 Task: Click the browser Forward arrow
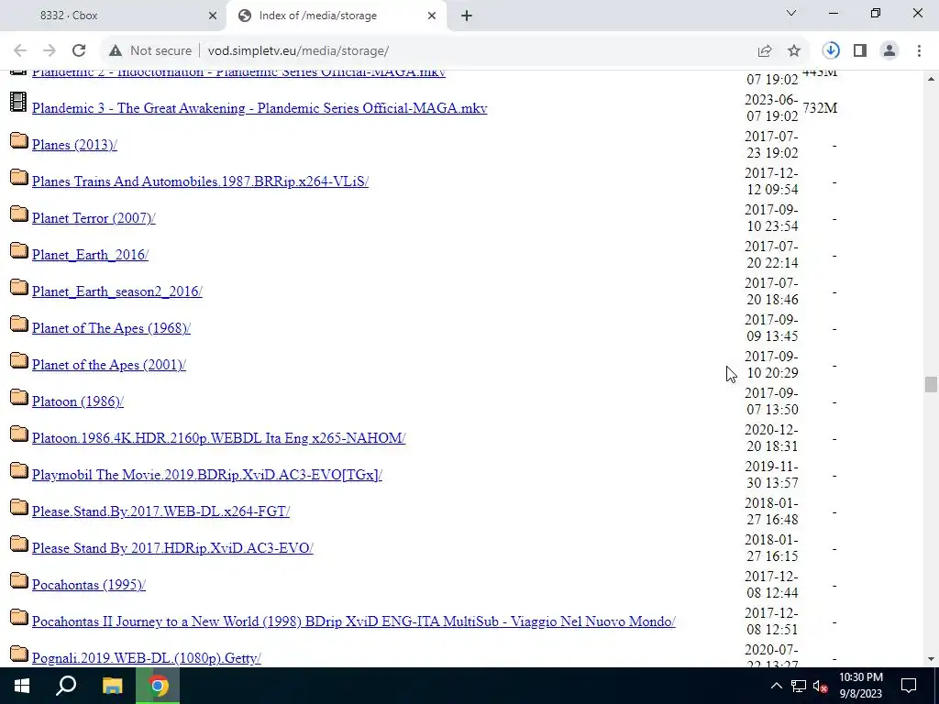pos(50,51)
